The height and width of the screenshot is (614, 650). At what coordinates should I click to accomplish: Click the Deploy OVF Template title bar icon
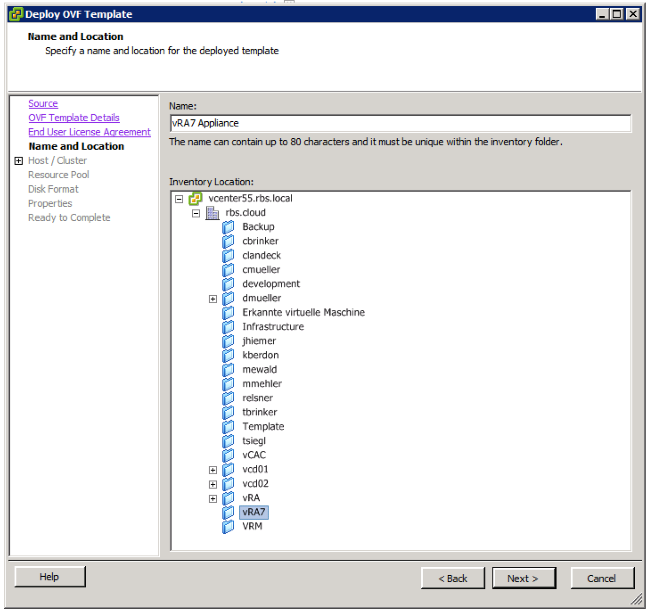click(x=16, y=14)
